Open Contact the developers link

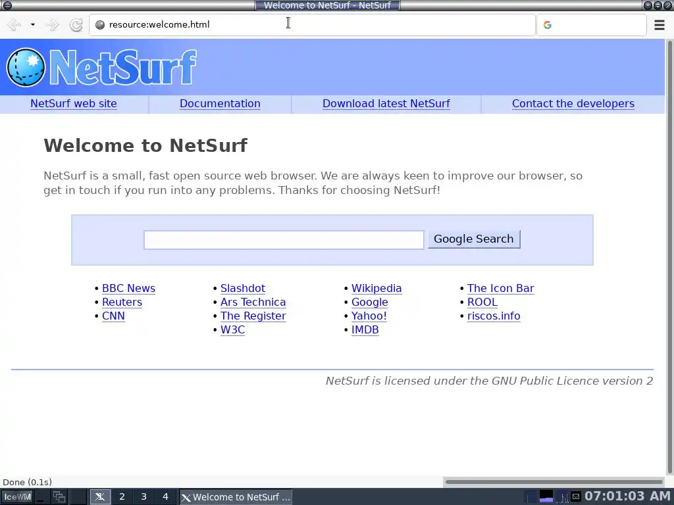click(x=573, y=104)
